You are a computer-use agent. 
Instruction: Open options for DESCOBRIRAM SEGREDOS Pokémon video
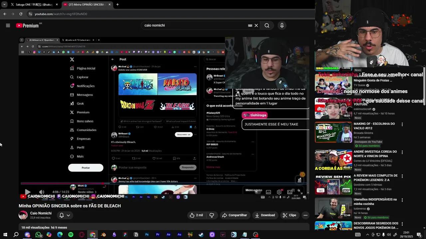(x=402, y=224)
